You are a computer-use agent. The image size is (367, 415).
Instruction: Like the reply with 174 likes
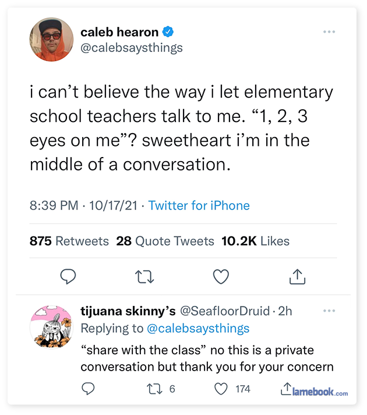coord(220,388)
